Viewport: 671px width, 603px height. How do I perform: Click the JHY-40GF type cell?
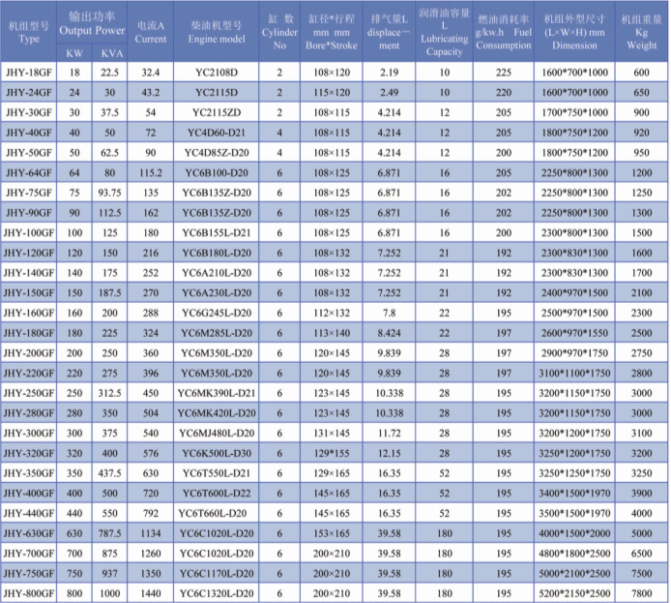click(29, 133)
